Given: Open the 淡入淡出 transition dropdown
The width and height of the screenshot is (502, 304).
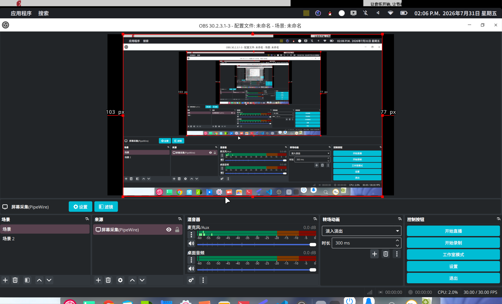Looking at the screenshot, I should pos(361,231).
